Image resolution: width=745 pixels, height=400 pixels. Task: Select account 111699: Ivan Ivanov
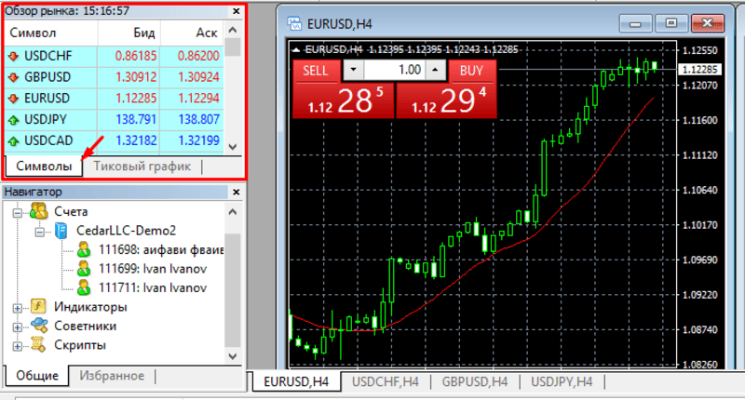153,269
